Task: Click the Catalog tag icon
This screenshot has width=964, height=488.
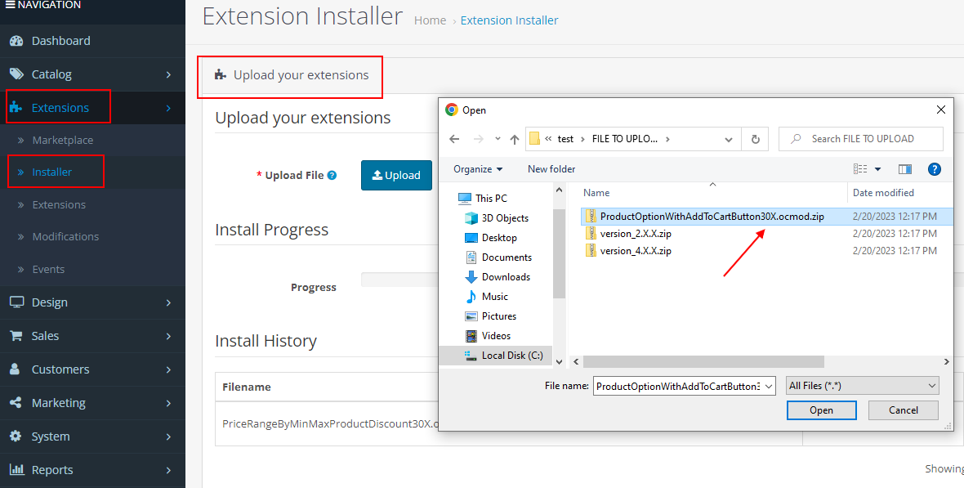Action: coord(16,74)
